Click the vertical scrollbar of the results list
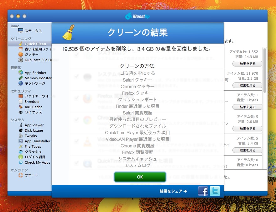This screenshot has width=276, height=212. coord(264,71)
